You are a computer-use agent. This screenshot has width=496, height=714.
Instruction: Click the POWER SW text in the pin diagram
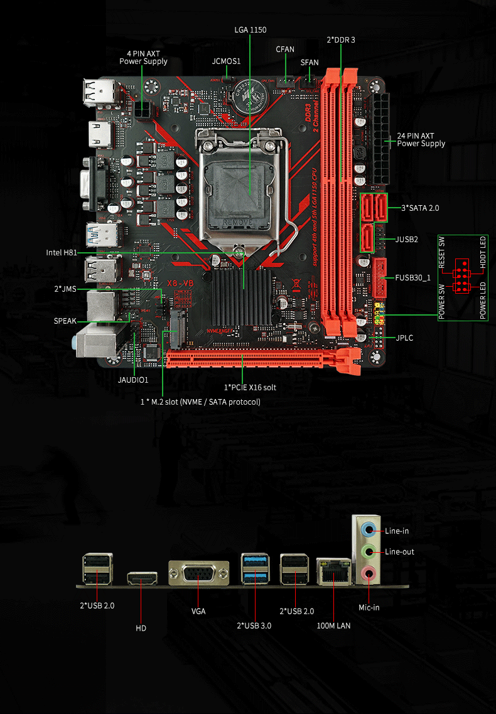click(441, 301)
